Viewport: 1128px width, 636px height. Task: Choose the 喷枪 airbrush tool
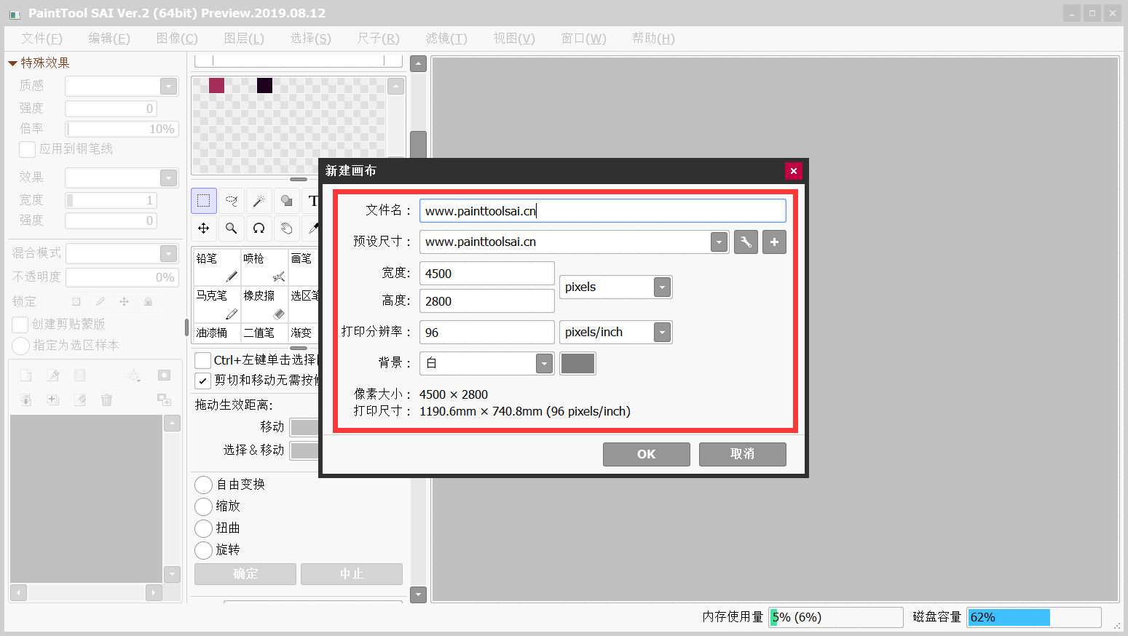click(x=264, y=267)
